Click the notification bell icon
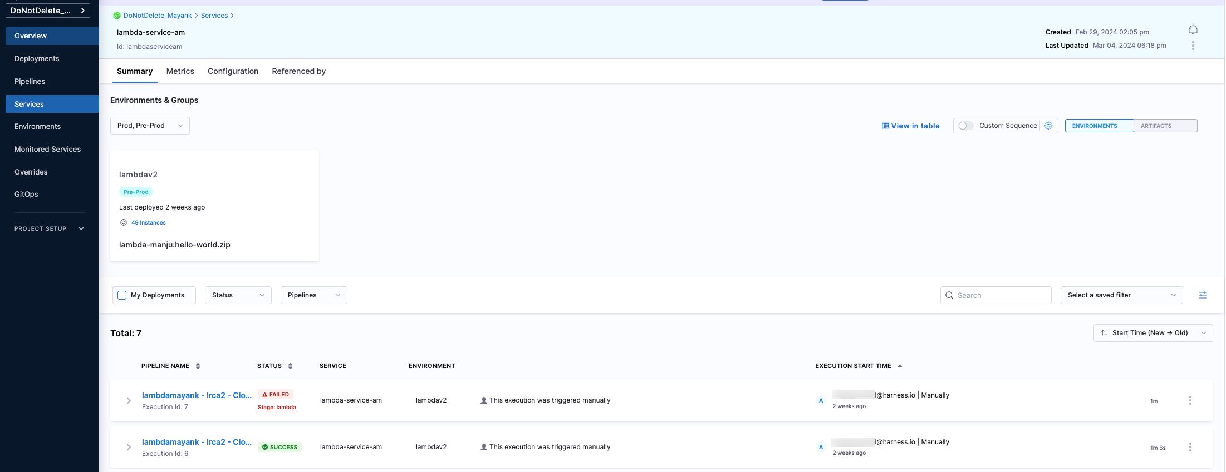 click(x=1193, y=30)
